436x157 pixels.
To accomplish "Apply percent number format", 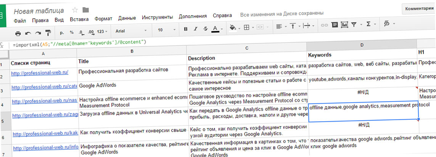I will point(71,32).
